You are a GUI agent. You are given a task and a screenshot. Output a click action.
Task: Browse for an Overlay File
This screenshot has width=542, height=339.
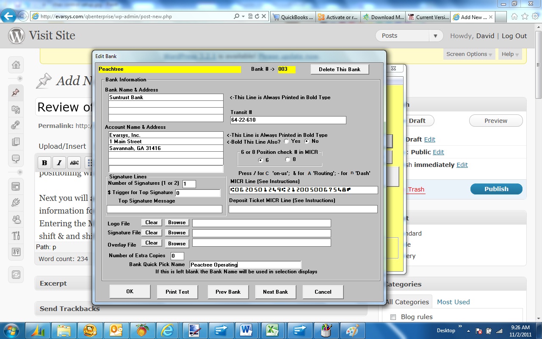click(177, 243)
